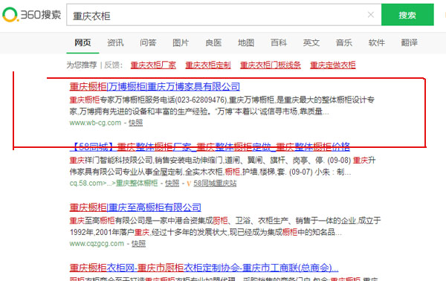Viewport: 446px width, 281px height.
Task: Switch to the 英文 tab
Action: click(311, 42)
